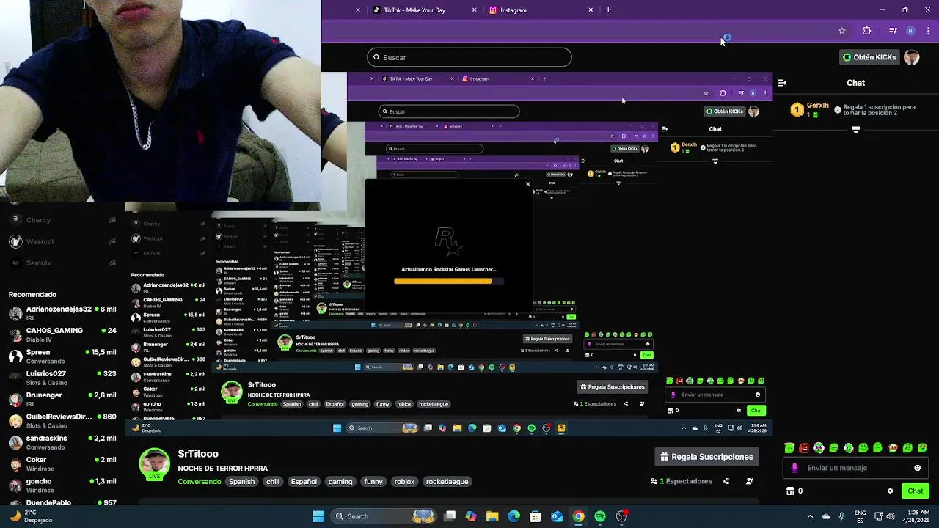Open sandraskins channel in outermost sidebar
This screenshot has width=939, height=528.
pyautogui.click(x=62, y=442)
